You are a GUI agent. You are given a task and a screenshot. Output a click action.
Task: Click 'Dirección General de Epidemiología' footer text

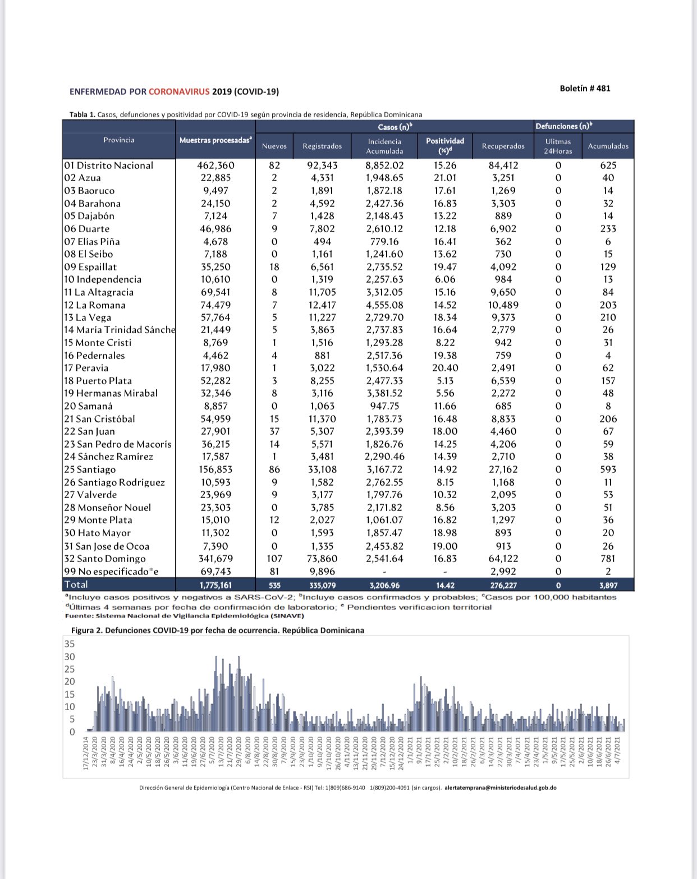[185, 788]
